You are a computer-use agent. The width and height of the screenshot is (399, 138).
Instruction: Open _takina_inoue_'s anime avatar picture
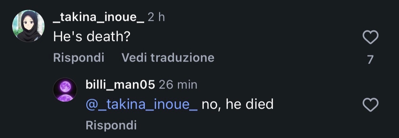pyautogui.click(x=28, y=26)
